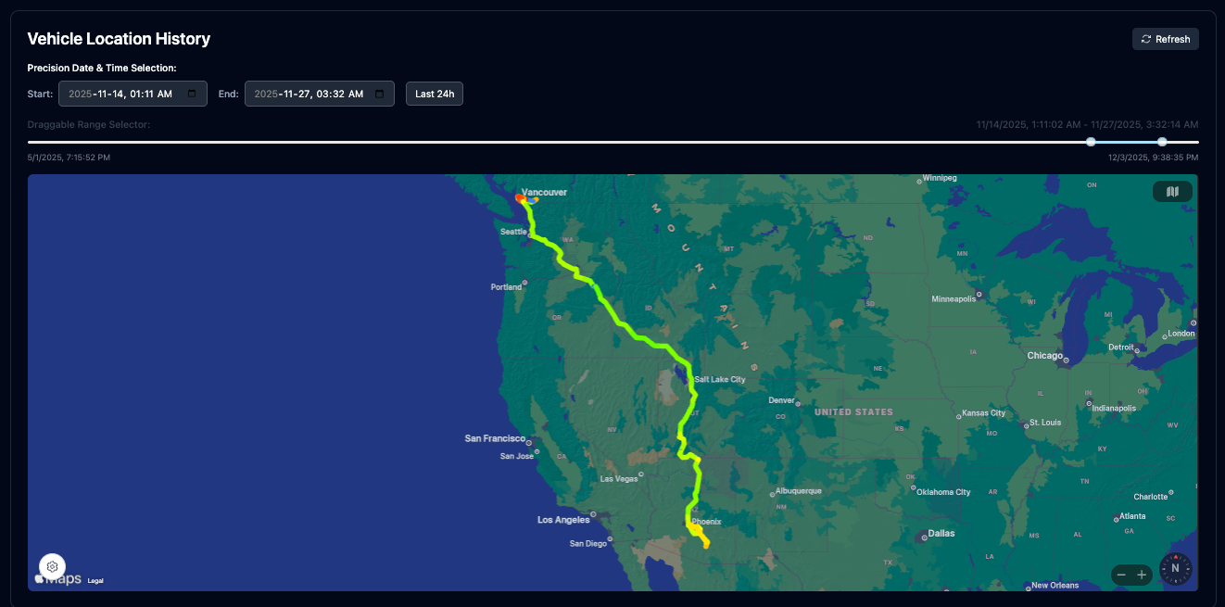Screen dimensions: 1225x607
Task: Open the Legal link on the map
Action: [94, 580]
